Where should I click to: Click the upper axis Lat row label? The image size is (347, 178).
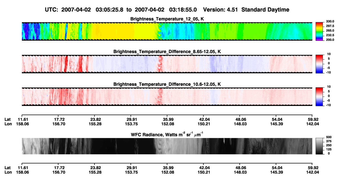7,119
